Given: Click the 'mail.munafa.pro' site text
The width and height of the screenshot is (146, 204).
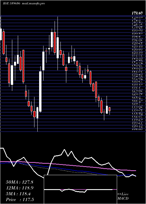Looking at the screenshot, I should (34, 3).
